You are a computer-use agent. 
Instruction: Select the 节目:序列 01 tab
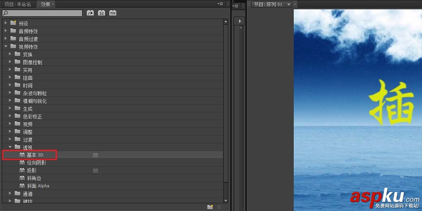click(268, 4)
